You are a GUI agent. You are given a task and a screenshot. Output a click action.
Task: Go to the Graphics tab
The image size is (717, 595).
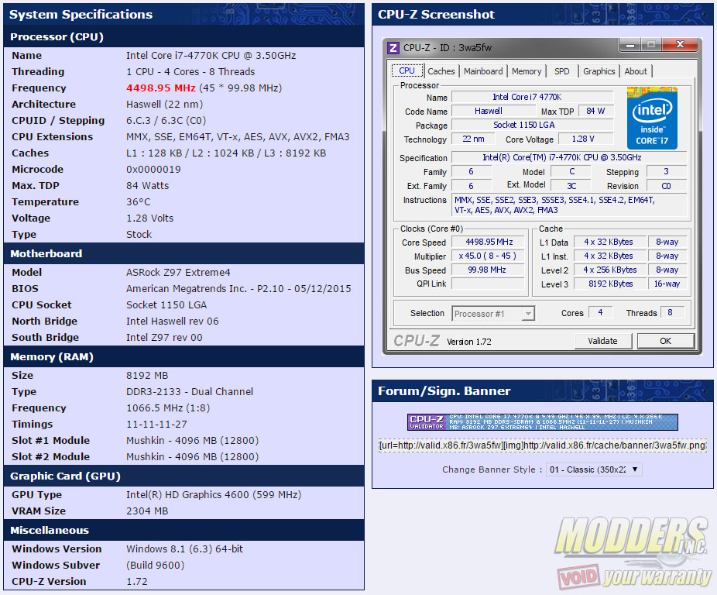pos(599,71)
